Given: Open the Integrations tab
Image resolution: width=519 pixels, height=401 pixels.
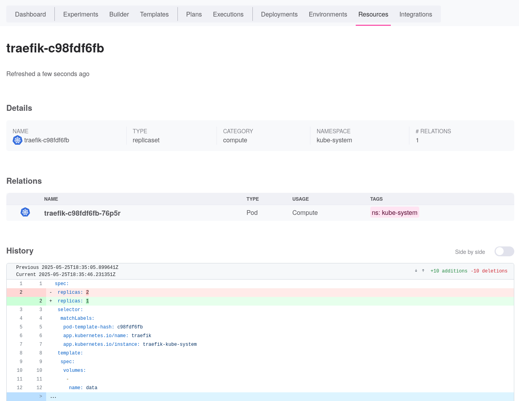Looking at the screenshot, I should 416,14.
